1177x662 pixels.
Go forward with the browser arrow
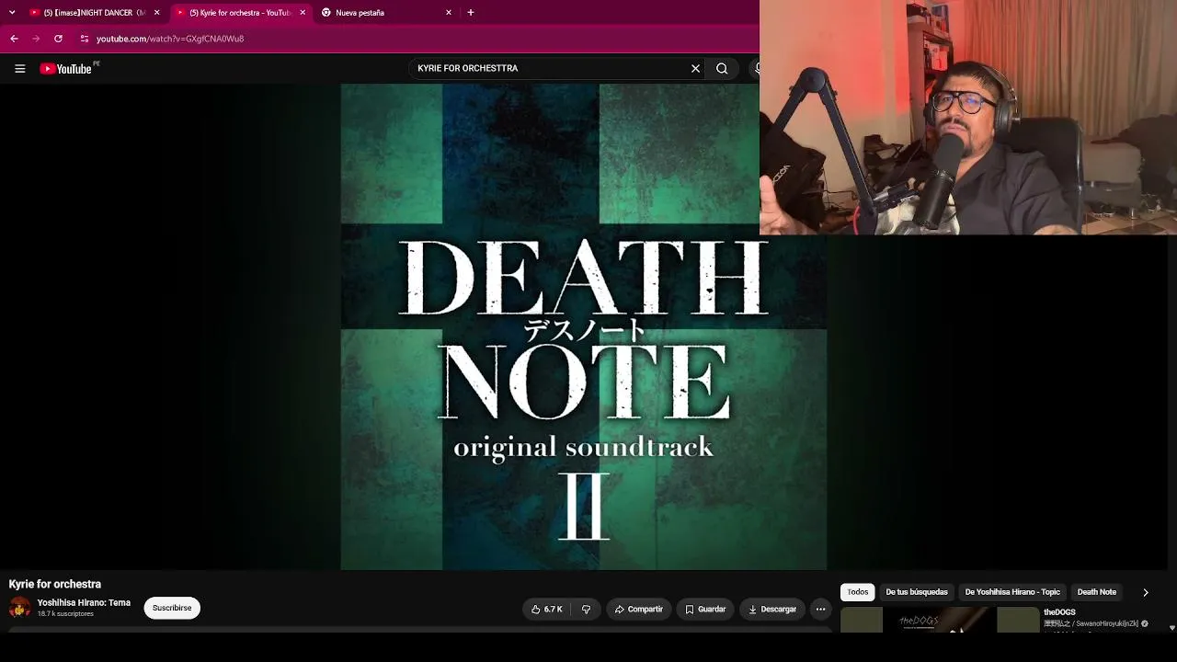(x=36, y=39)
